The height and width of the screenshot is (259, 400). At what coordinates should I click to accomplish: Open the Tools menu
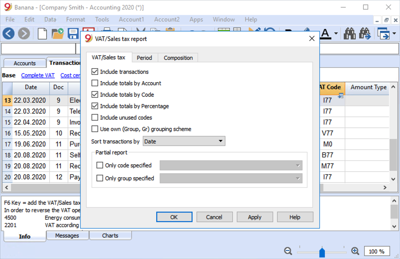coord(102,19)
